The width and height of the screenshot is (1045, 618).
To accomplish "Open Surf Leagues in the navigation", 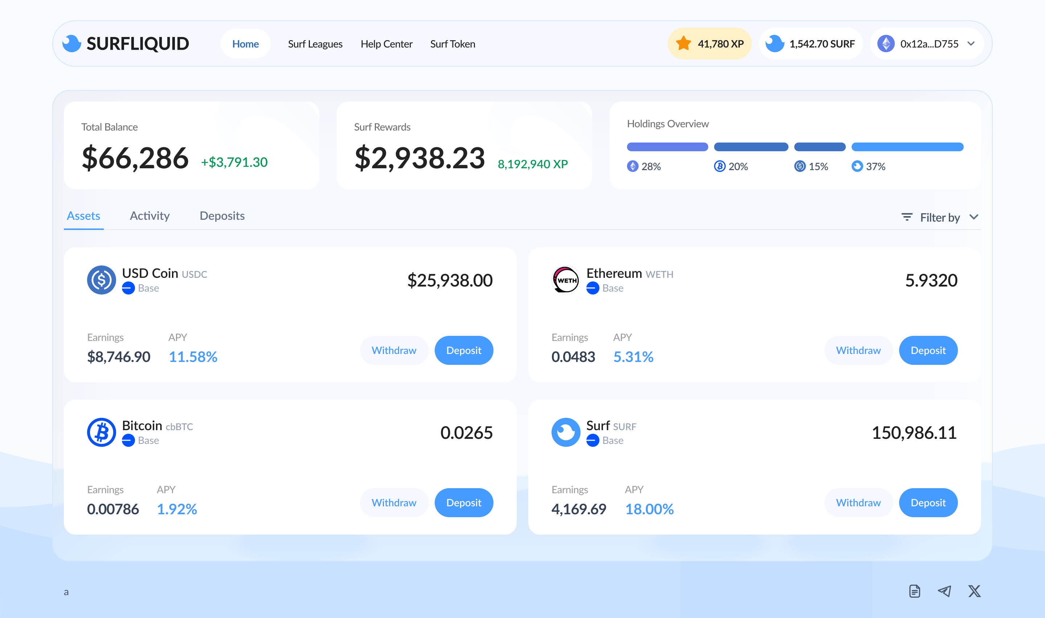I will 315,44.
